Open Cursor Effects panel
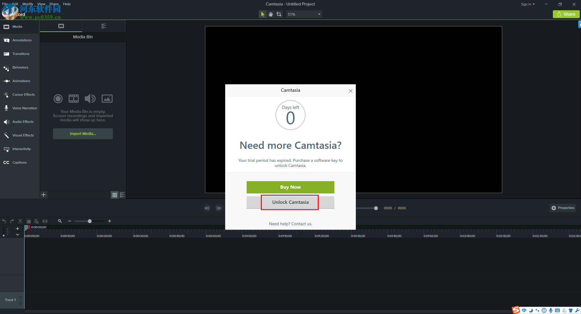The image size is (581, 314). point(20,95)
